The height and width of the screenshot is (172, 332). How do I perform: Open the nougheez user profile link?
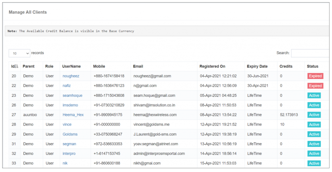(71, 76)
